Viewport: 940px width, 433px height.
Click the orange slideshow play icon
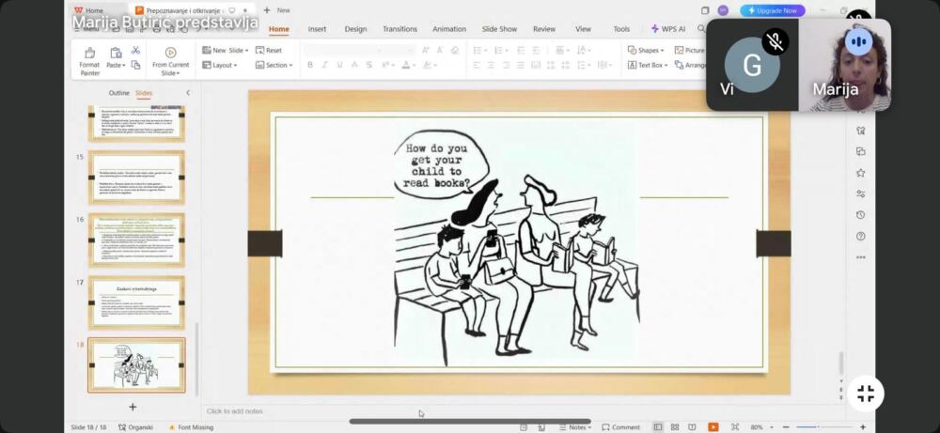click(x=713, y=427)
